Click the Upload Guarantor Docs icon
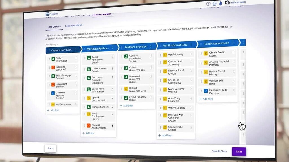This screenshot has width=289, height=162. (126, 89)
